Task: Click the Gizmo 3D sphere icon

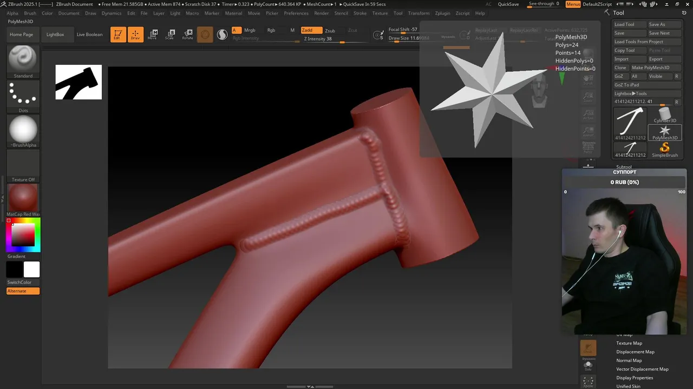Action: [x=205, y=35]
